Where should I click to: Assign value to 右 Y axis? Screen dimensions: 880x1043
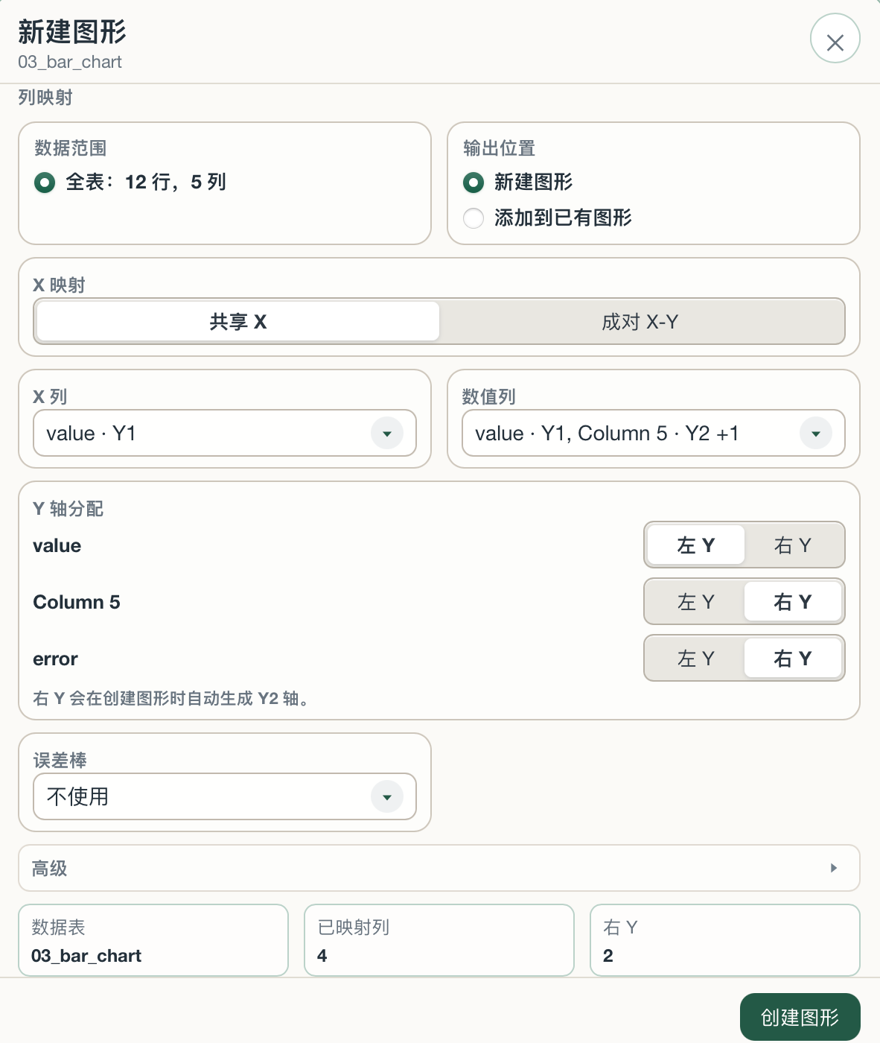pyautogui.click(x=793, y=545)
